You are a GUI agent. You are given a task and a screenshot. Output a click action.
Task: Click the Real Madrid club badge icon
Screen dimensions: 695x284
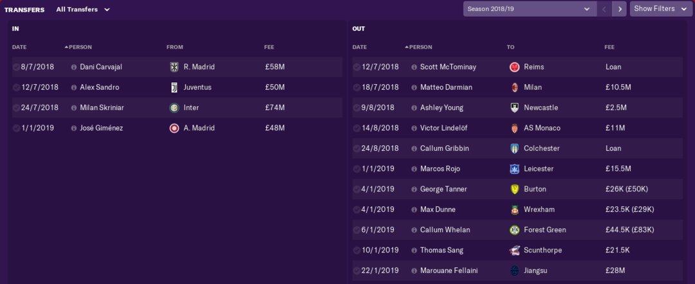(x=174, y=67)
